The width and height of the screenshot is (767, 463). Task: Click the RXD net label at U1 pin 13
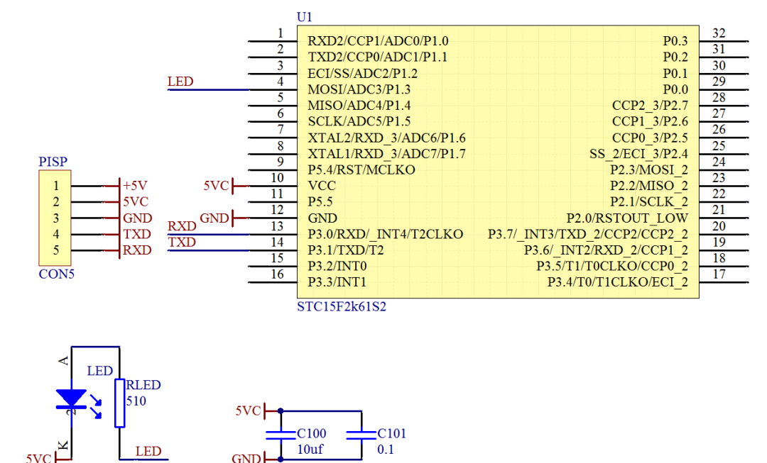(x=182, y=226)
